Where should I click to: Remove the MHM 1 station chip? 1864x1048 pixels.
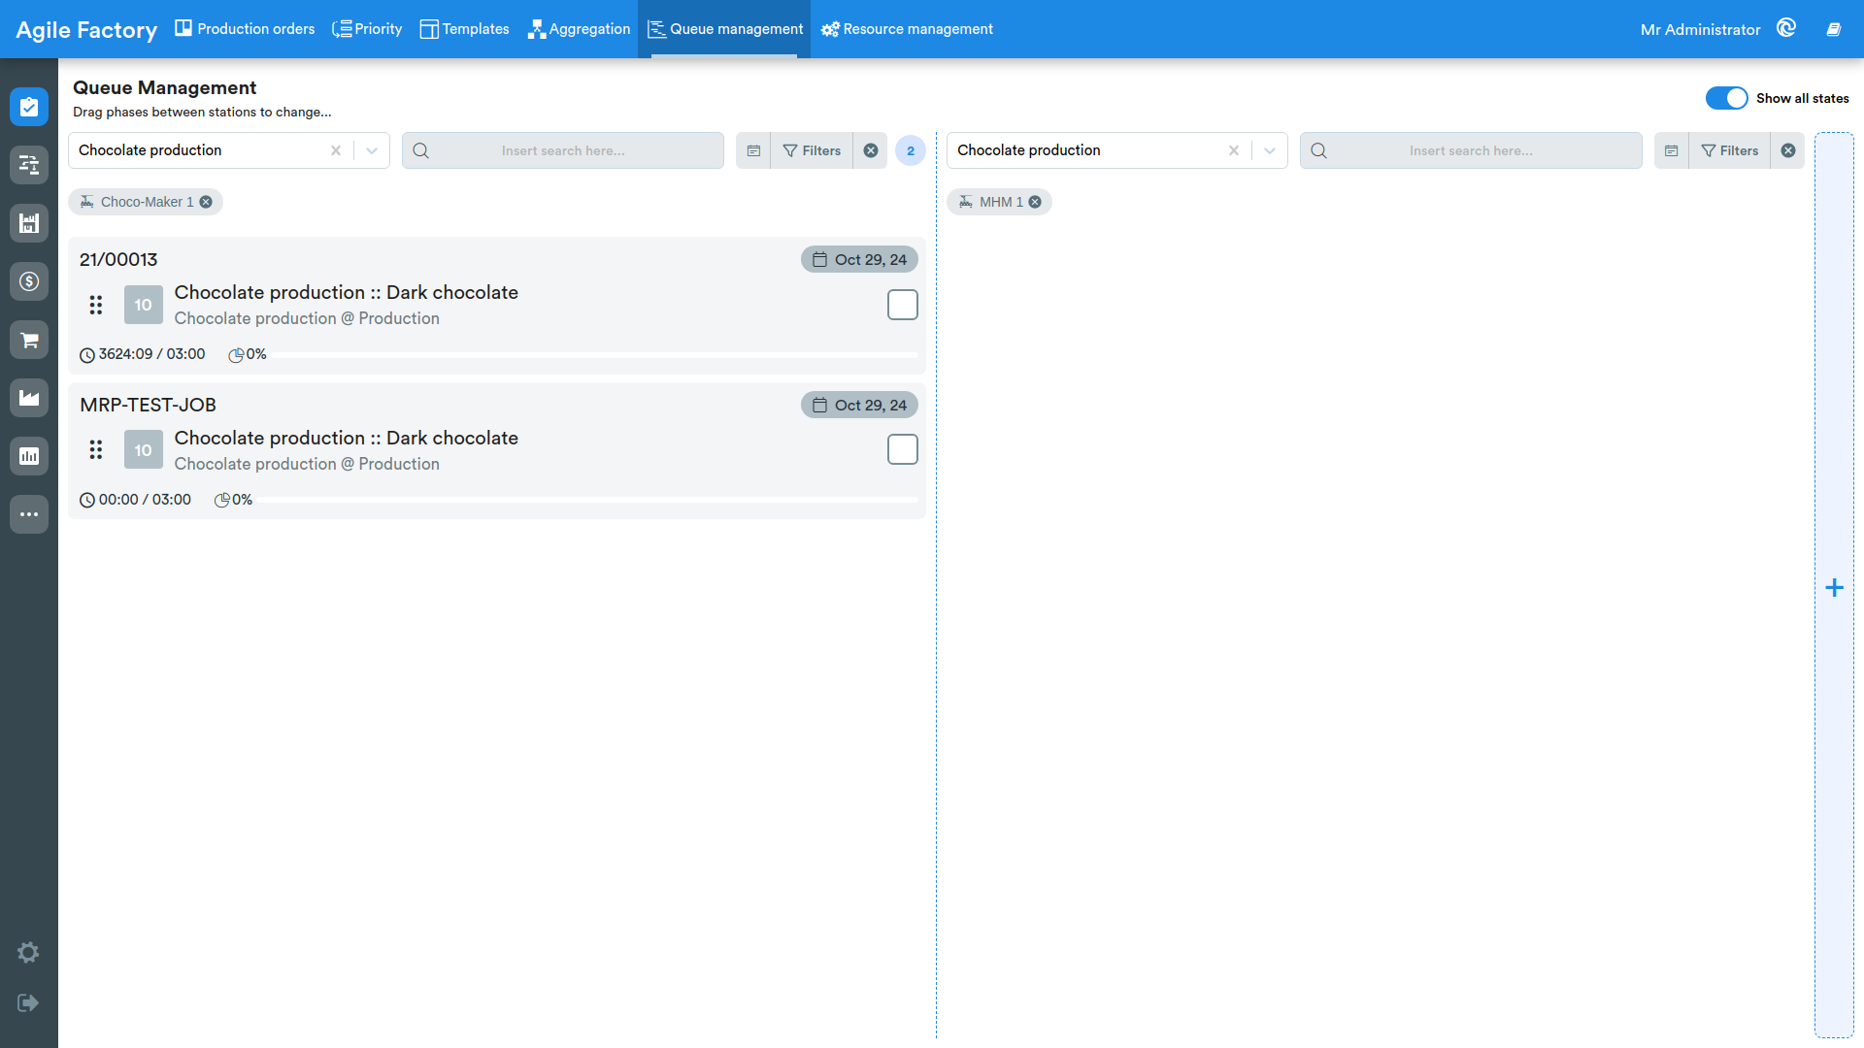click(x=1035, y=202)
